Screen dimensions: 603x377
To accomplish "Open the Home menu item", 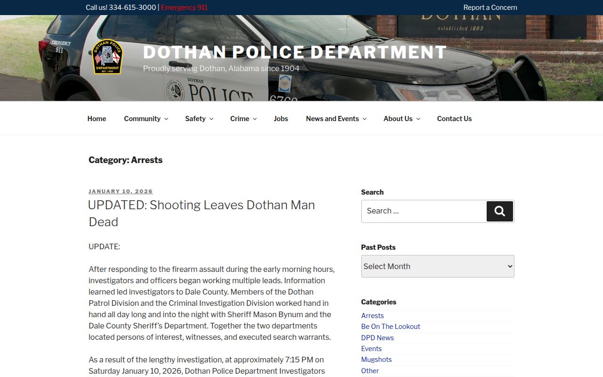I will (97, 119).
